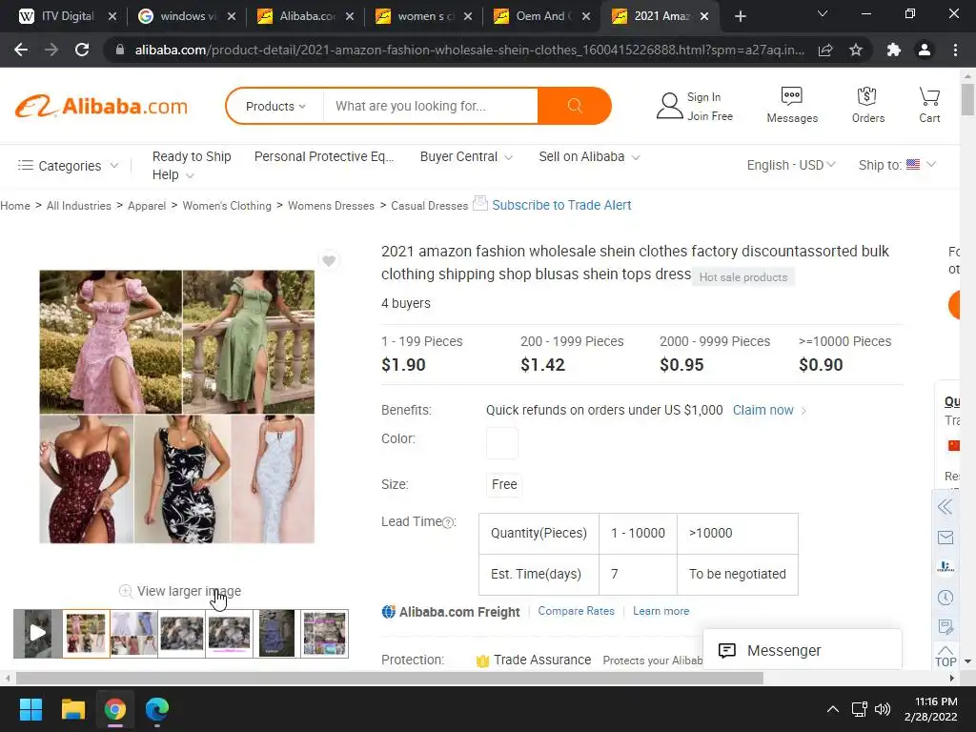The image size is (976, 732).
Task: Open the Chrome profile avatar icon
Action: click(x=925, y=50)
